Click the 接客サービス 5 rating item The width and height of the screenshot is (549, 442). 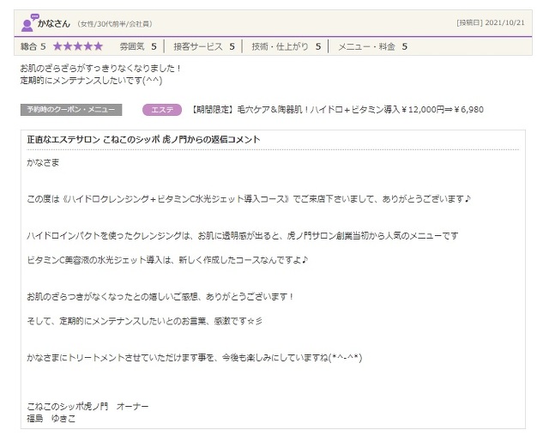click(x=204, y=46)
